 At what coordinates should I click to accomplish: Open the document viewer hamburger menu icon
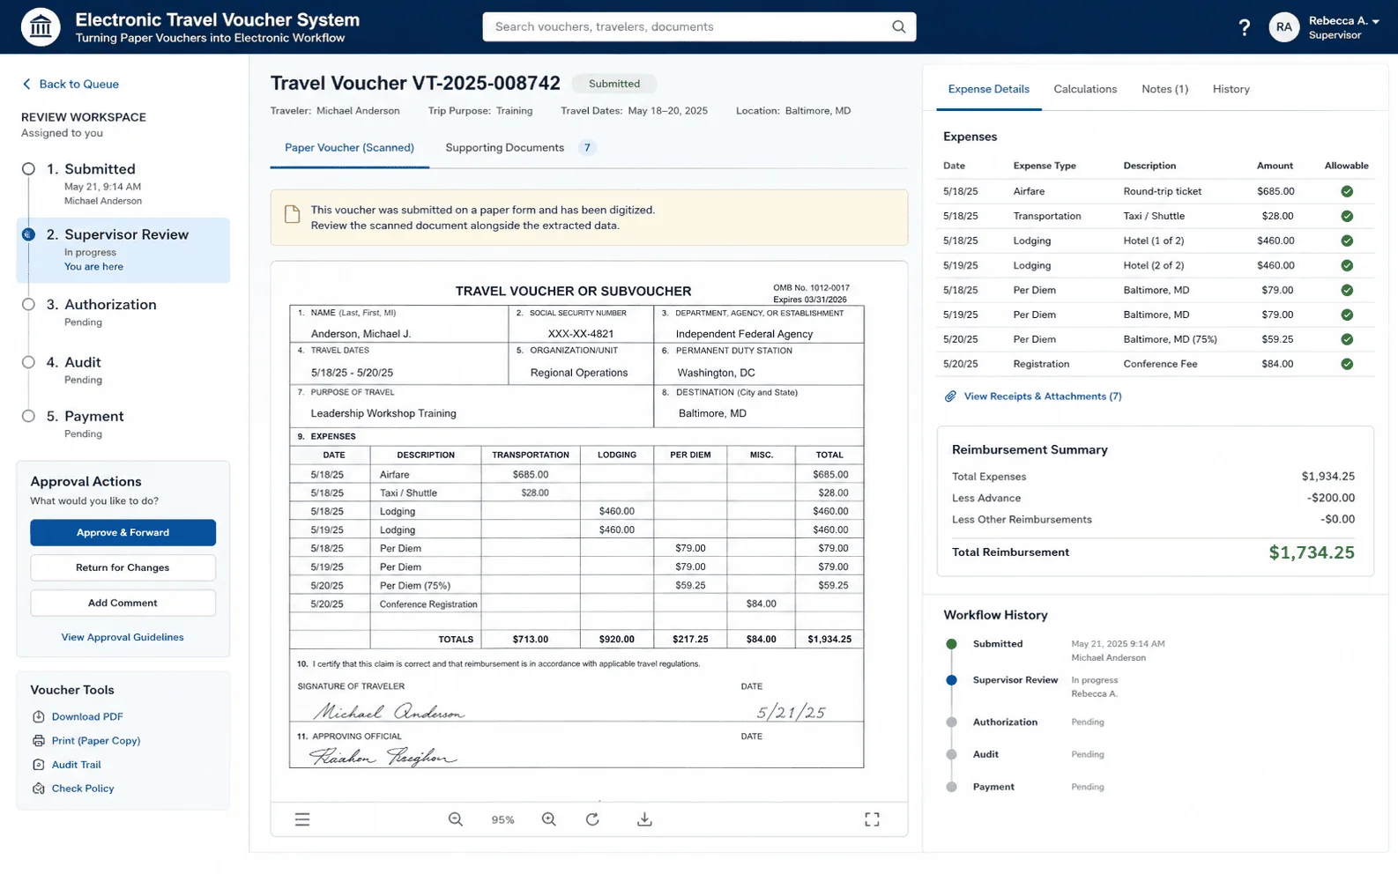[x=302, y=819]
